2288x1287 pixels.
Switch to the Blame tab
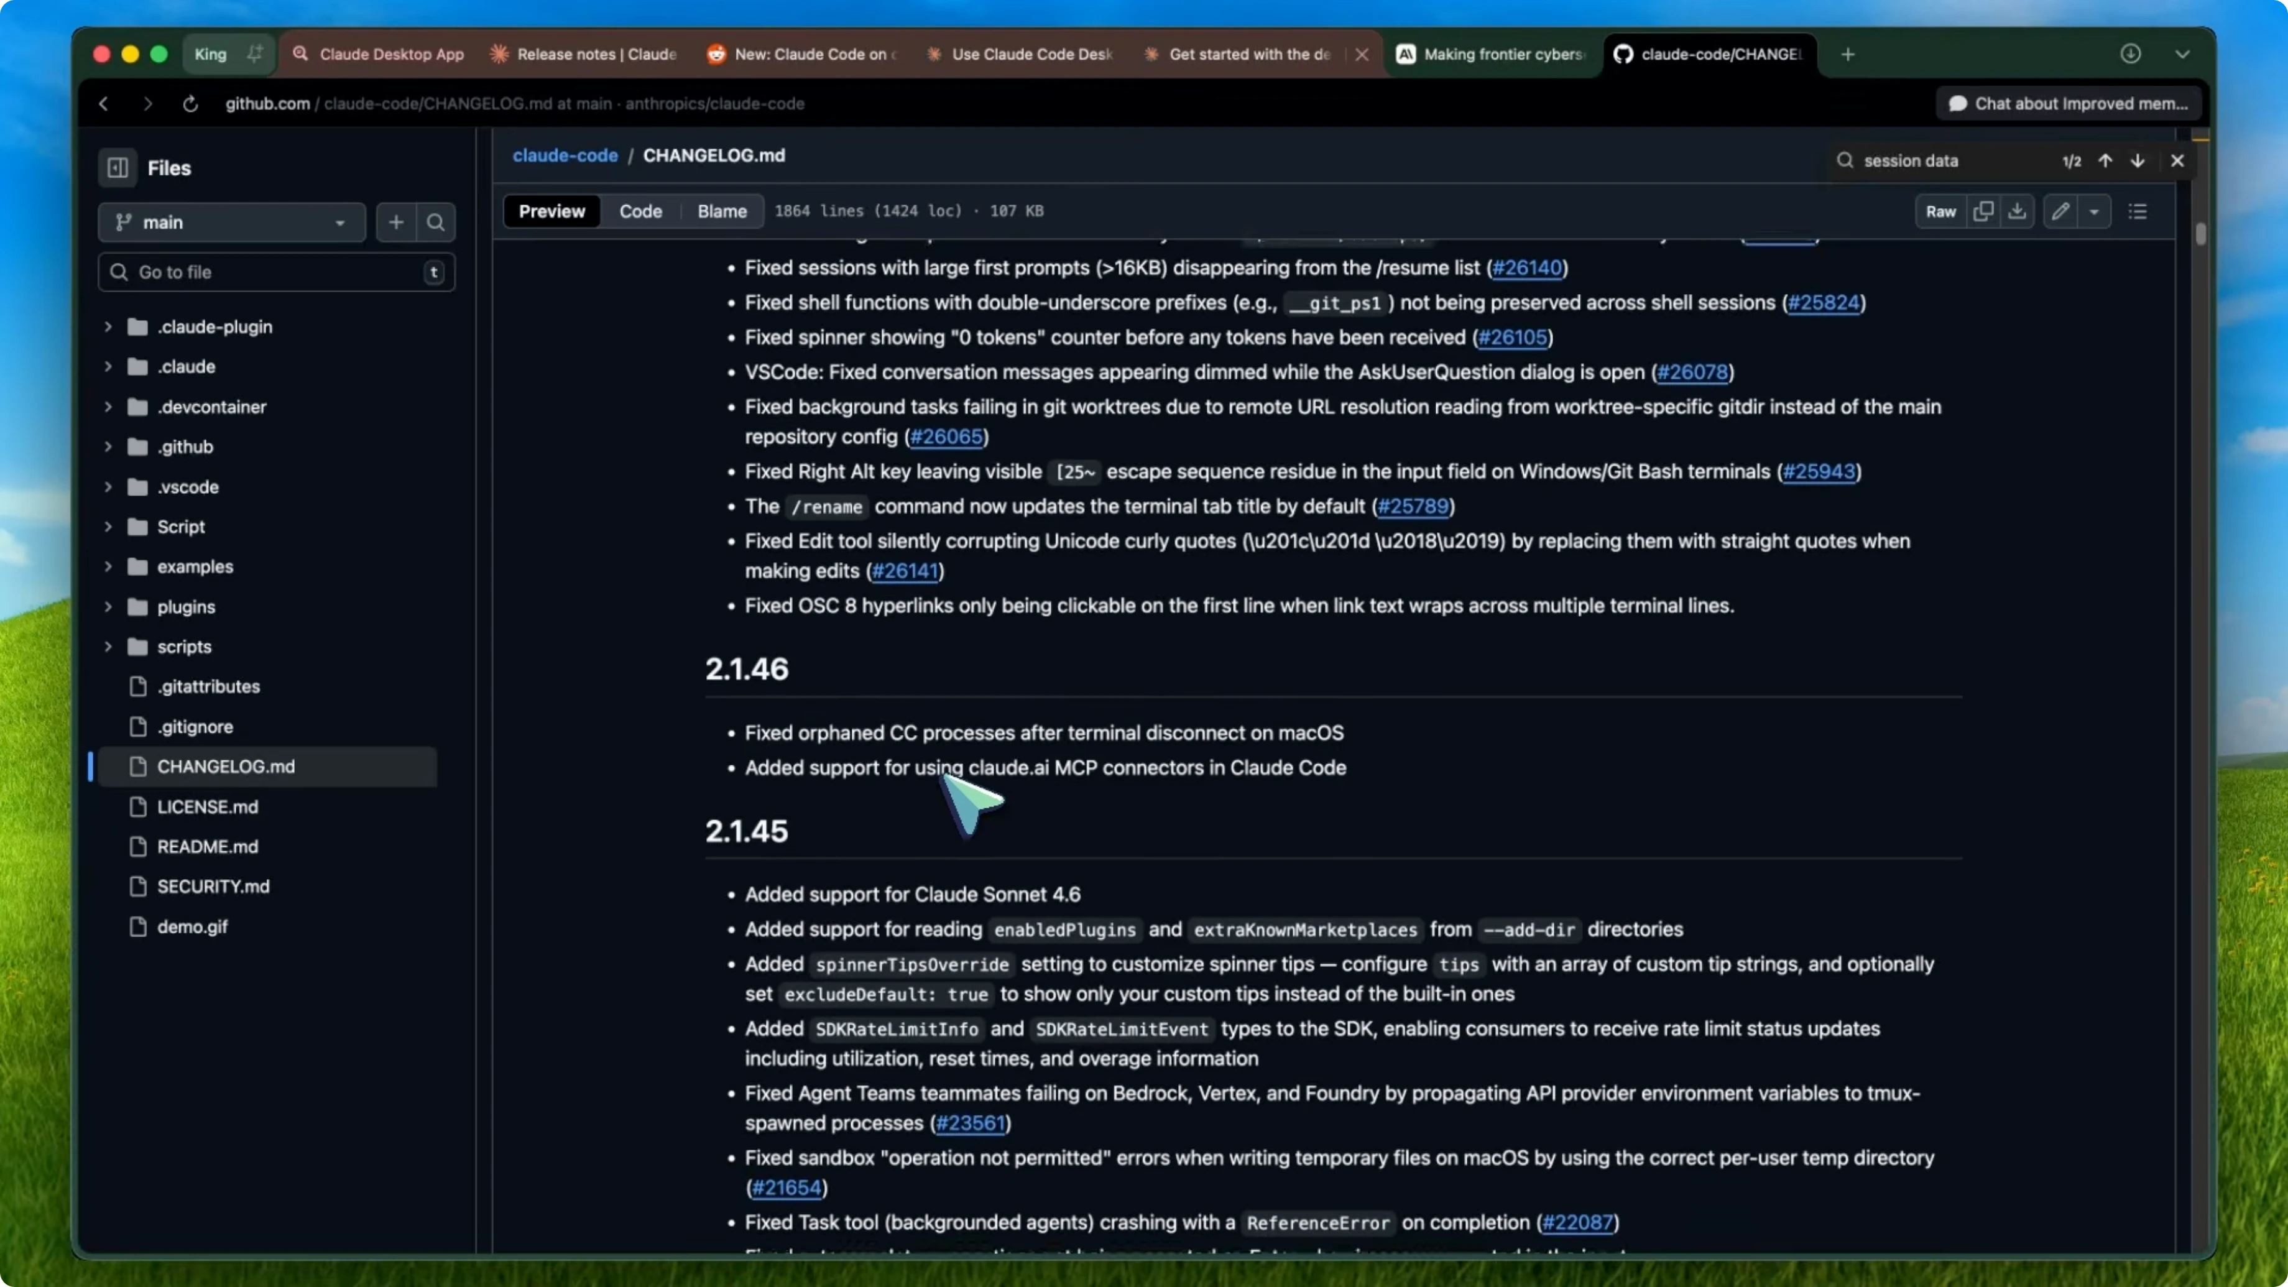point(721,211)
